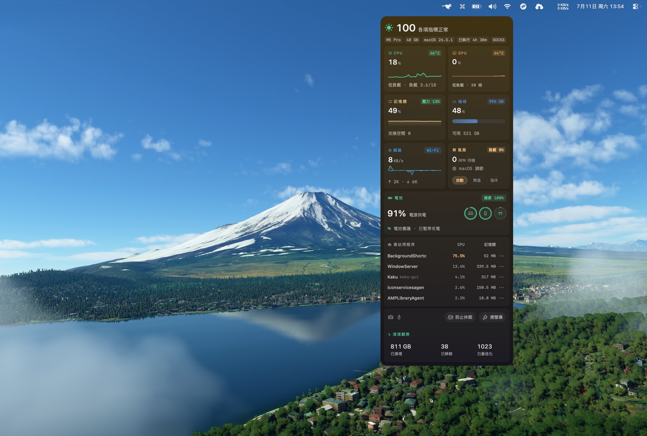This screenshot has height=436, width=647.
Task: Click the phone battery ring icon
Action: 485,213
